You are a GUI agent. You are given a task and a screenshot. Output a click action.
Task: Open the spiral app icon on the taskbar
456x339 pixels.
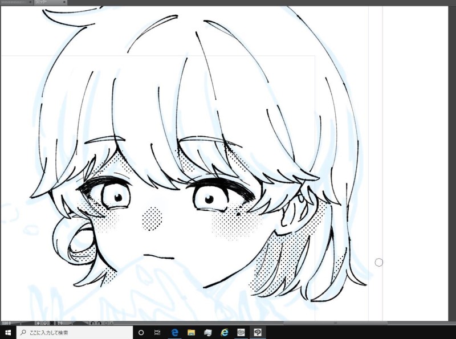(241, 332)
